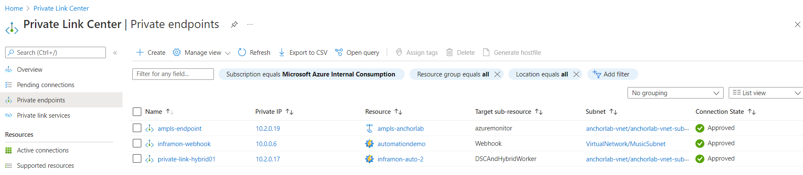
Task: Click the private IP 10.2.0.17
Action: pos(268,159)
